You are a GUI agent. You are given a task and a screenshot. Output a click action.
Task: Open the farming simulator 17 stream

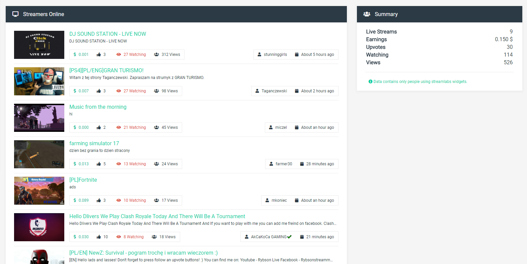point(94,143)
